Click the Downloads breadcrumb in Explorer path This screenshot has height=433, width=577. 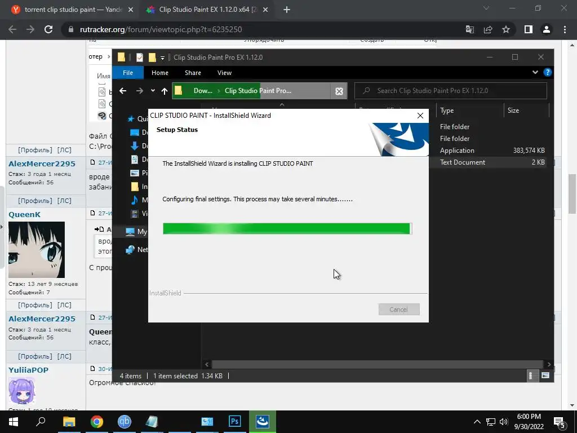[x=203, y=91]
